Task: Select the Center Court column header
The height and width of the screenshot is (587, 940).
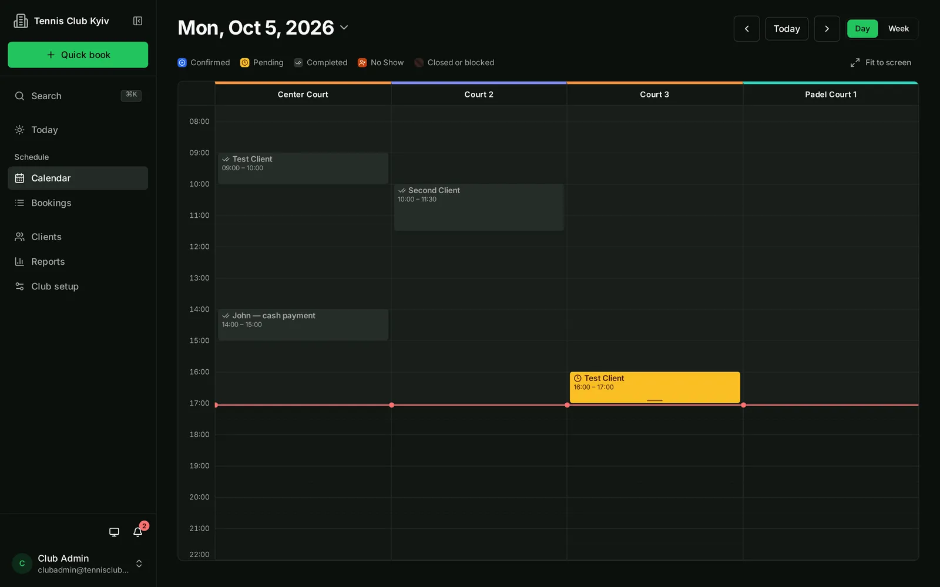Action: click(303, 95)
